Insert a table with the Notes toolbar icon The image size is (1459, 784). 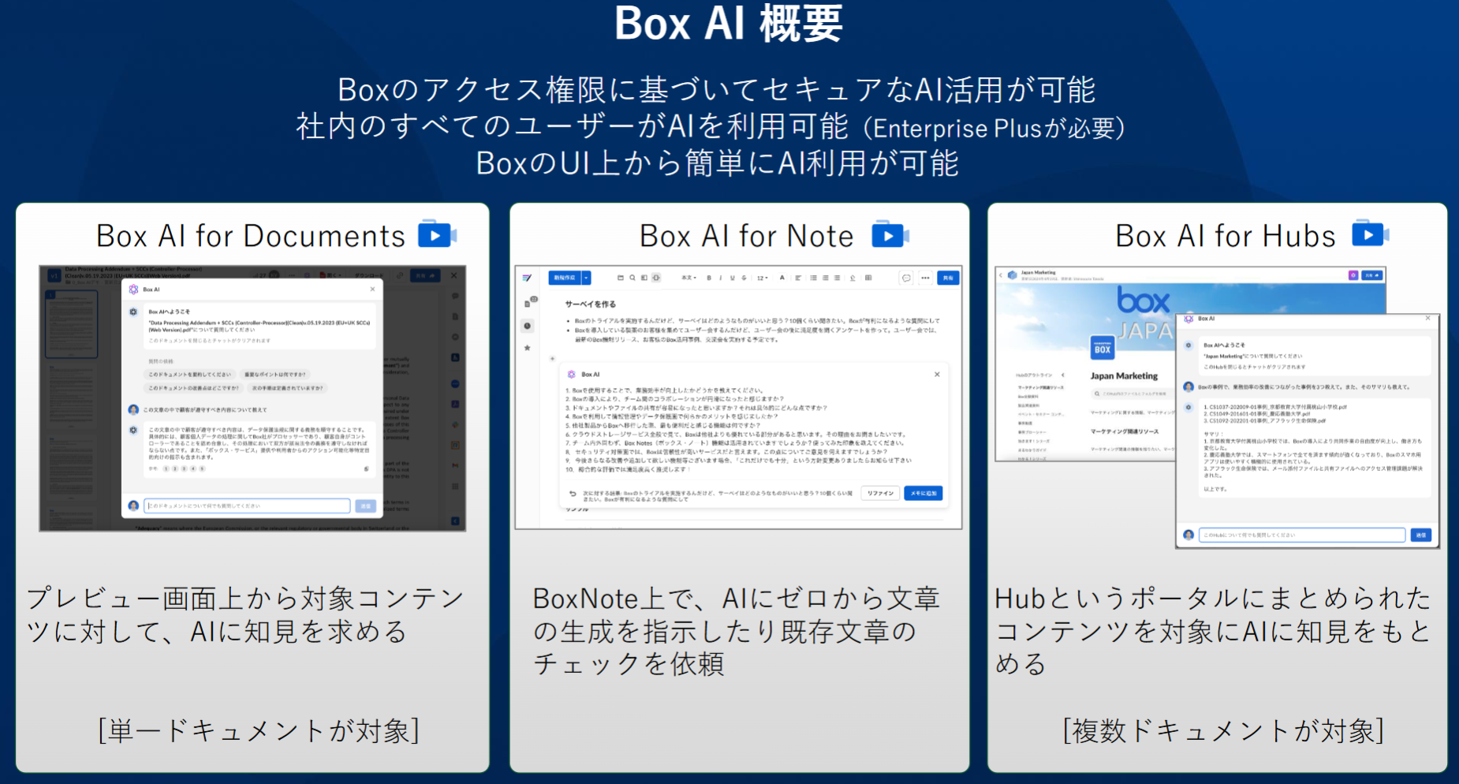pos(868,278)
